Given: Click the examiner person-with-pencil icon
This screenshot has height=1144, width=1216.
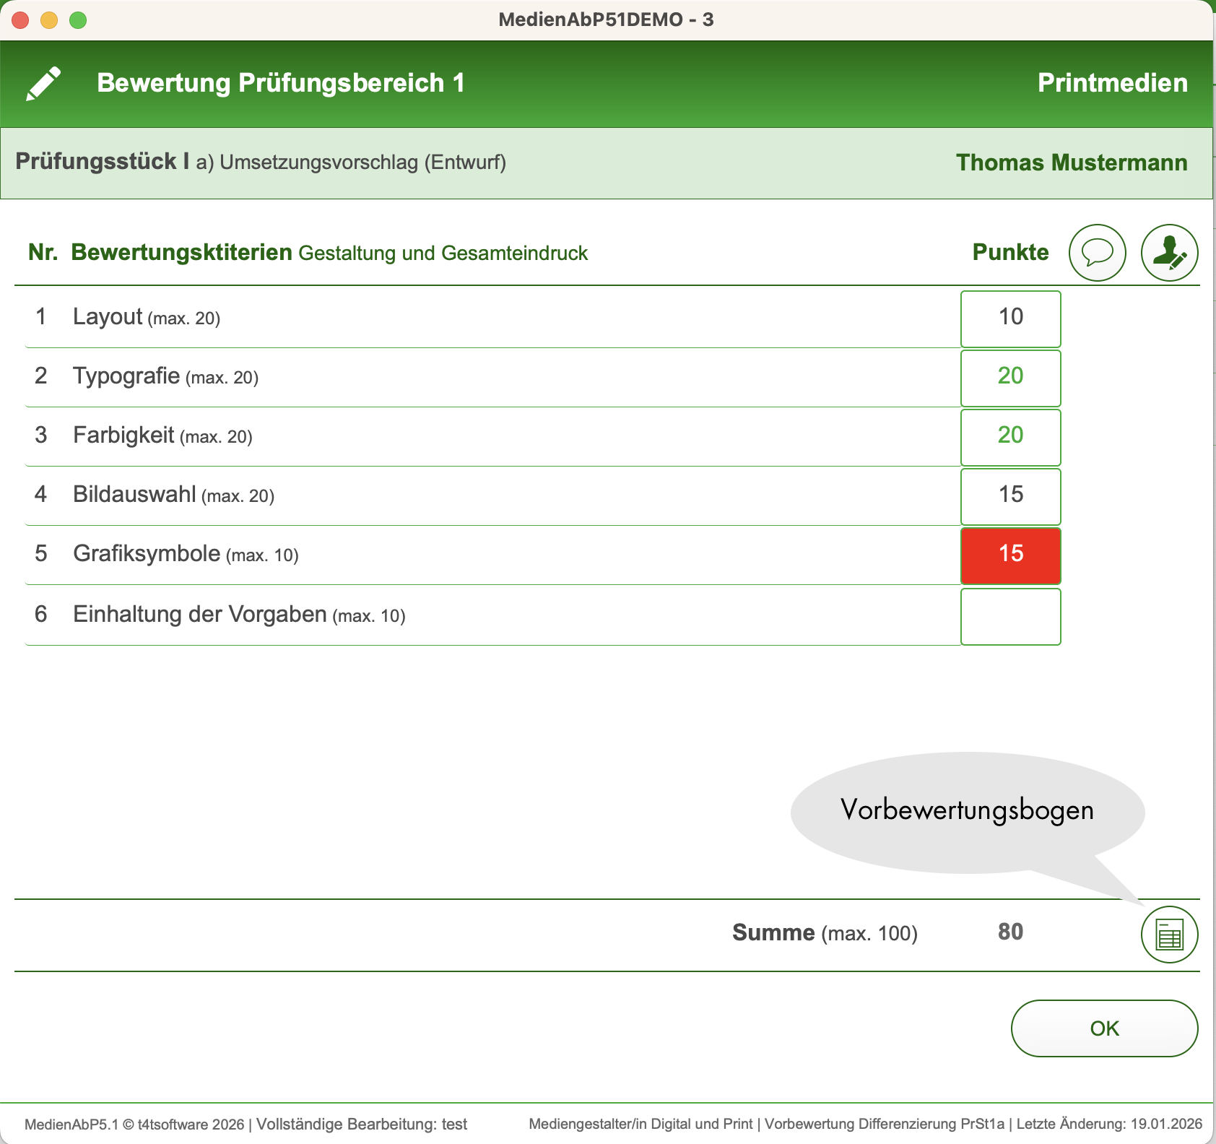Looking at the screenshot, I should [1169, 253].
